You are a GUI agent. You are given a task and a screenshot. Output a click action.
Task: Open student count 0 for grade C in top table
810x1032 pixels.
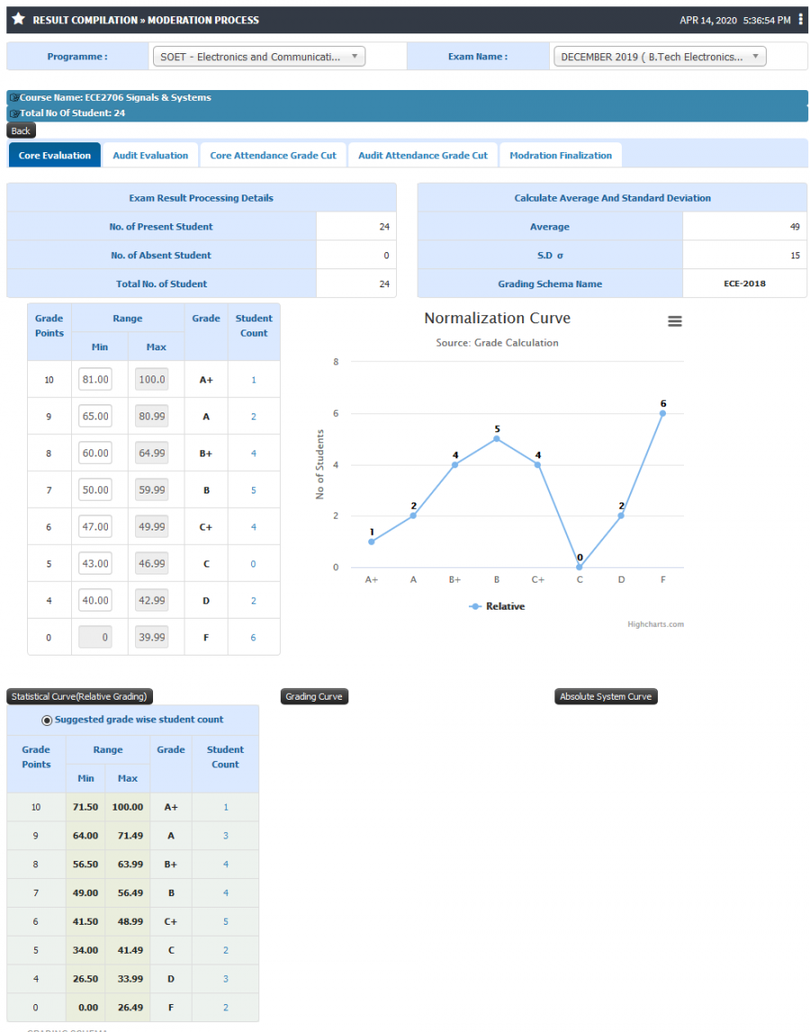[x=253, y=564]
